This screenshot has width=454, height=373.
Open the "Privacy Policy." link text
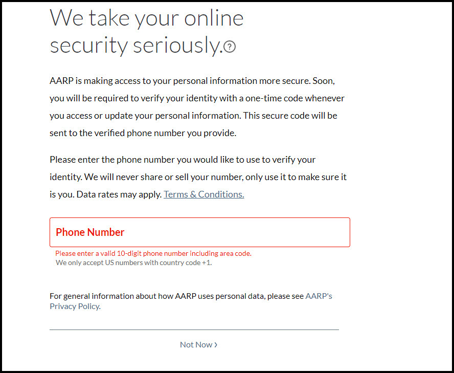coord(75,306)
